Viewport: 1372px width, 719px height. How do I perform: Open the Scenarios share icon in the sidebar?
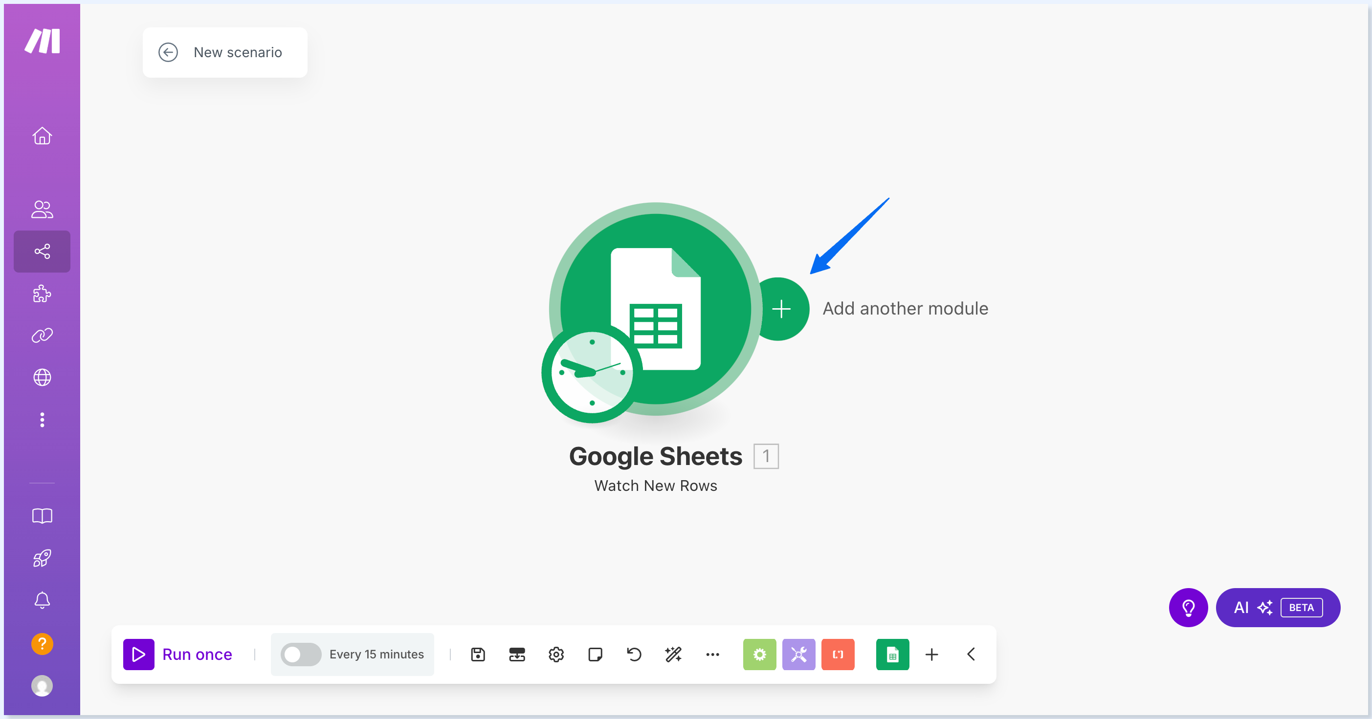tap(42, 251)
